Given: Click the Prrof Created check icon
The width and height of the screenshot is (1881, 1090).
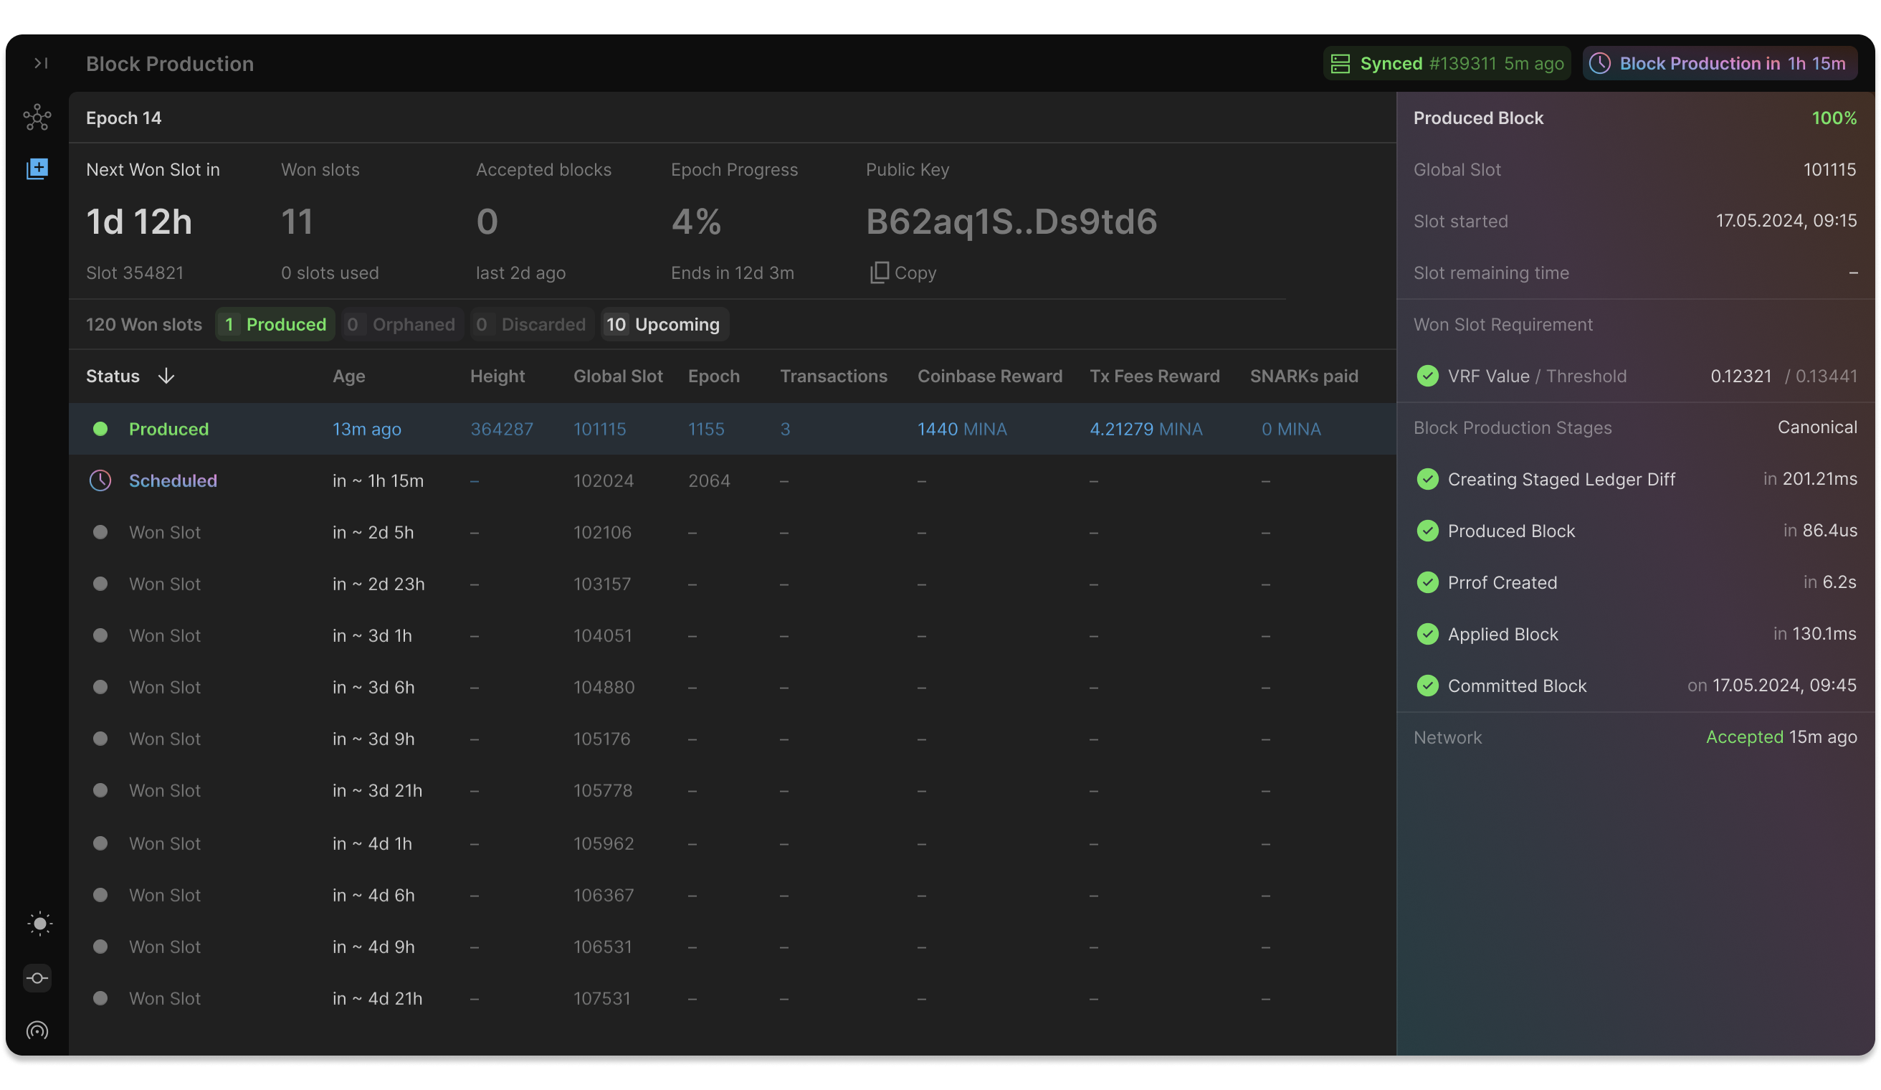Looking at the screenshot, I should coord(1427,582).
